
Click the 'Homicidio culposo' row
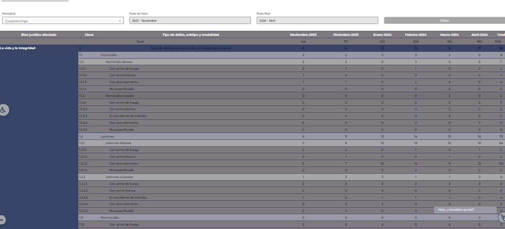[x=120, y=96]
